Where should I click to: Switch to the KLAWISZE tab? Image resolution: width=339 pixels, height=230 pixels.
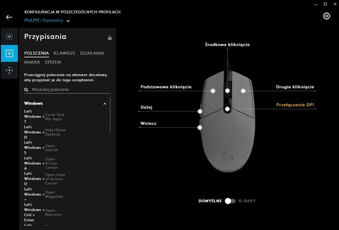tap(64, 53)
